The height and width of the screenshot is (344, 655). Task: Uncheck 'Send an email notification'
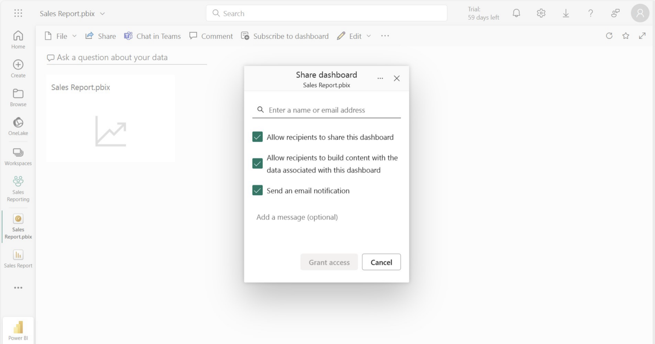257,190
